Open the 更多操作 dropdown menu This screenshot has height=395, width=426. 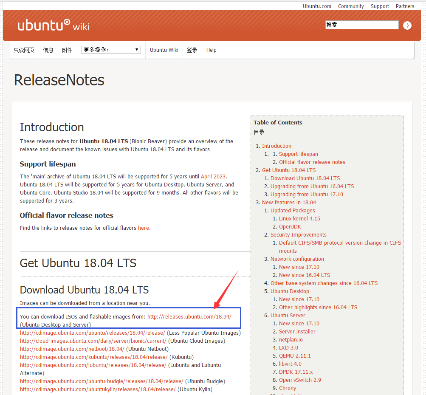tap(111, 50)
